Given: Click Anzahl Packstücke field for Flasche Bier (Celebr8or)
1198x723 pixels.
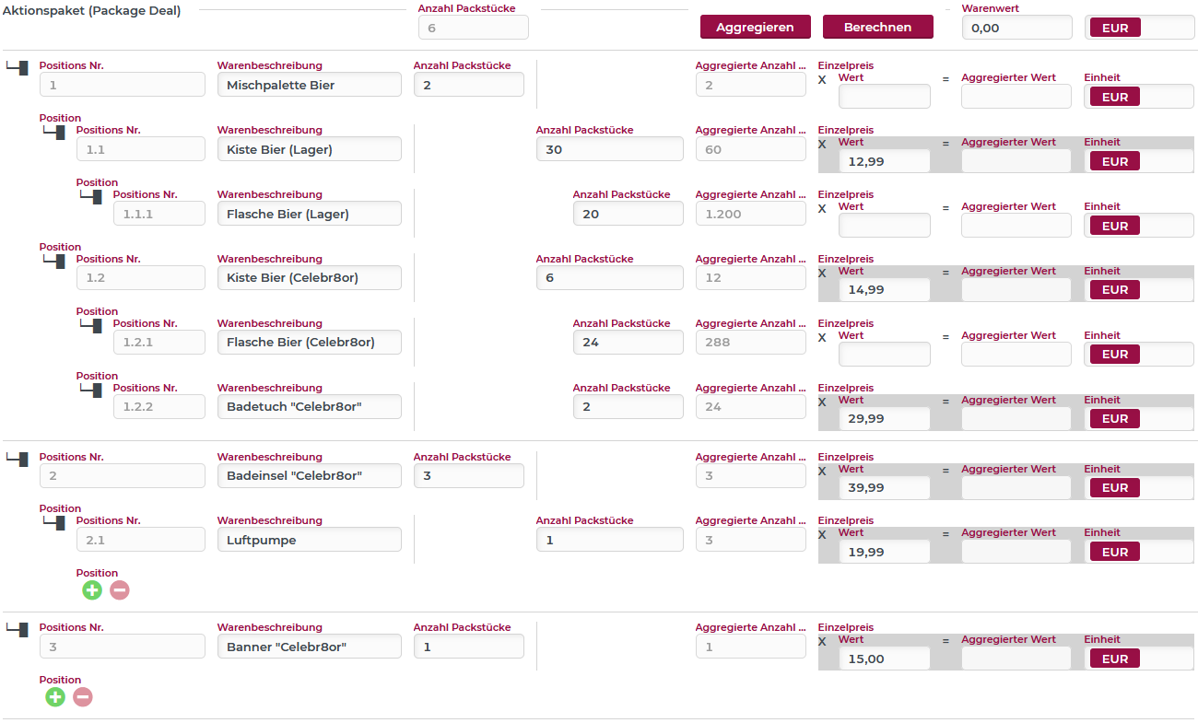Looking at the screenshot, I should [628, 343].
